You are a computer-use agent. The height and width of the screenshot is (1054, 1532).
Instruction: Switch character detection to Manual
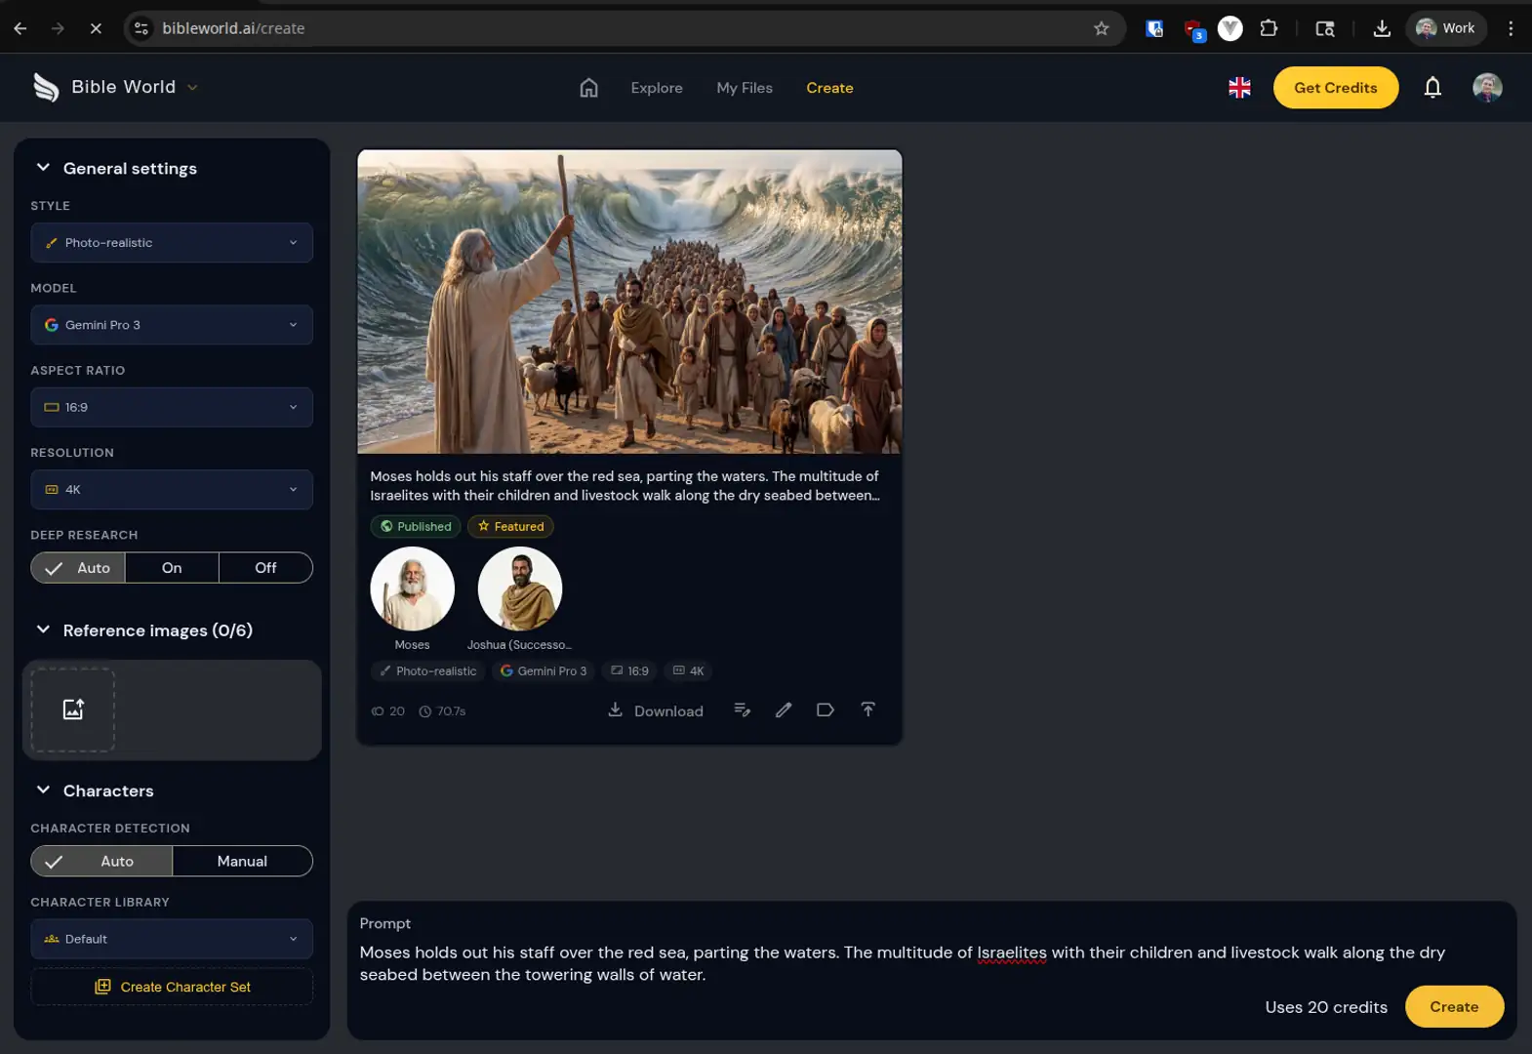pos(242,861)
